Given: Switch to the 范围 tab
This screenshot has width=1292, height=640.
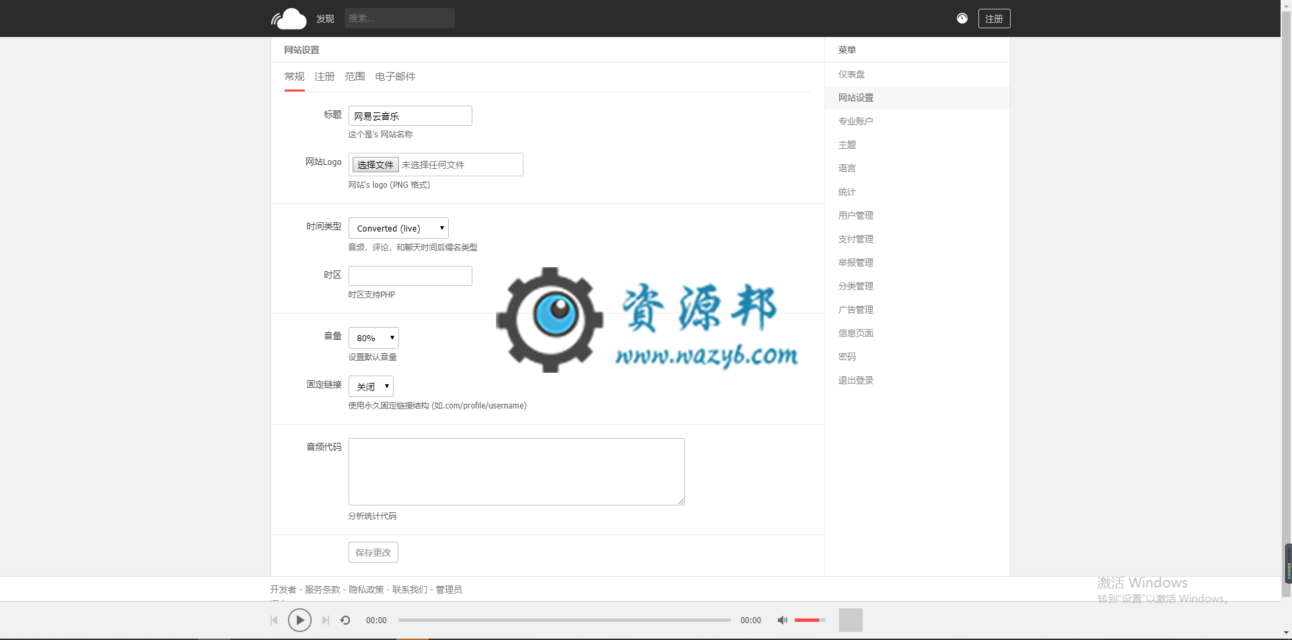Looking at the screenshot, I should [355, 77].
